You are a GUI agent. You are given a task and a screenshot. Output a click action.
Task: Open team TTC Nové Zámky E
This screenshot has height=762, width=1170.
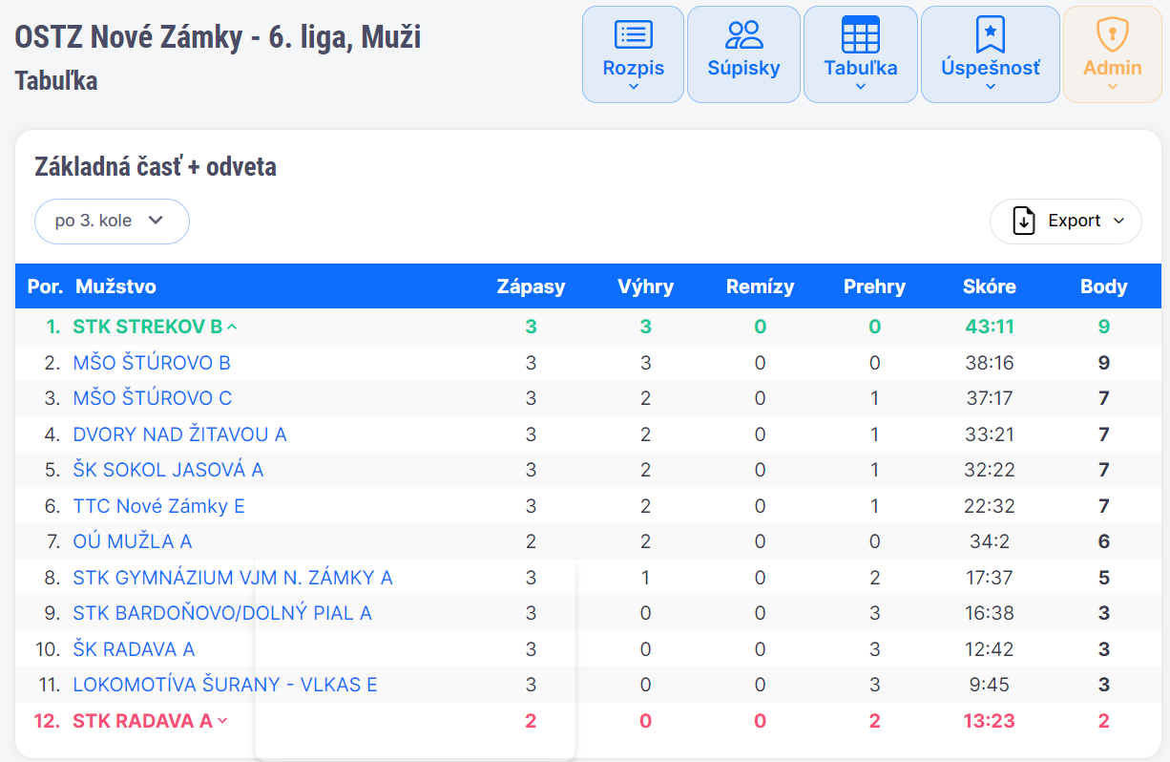tap(158, 506)
